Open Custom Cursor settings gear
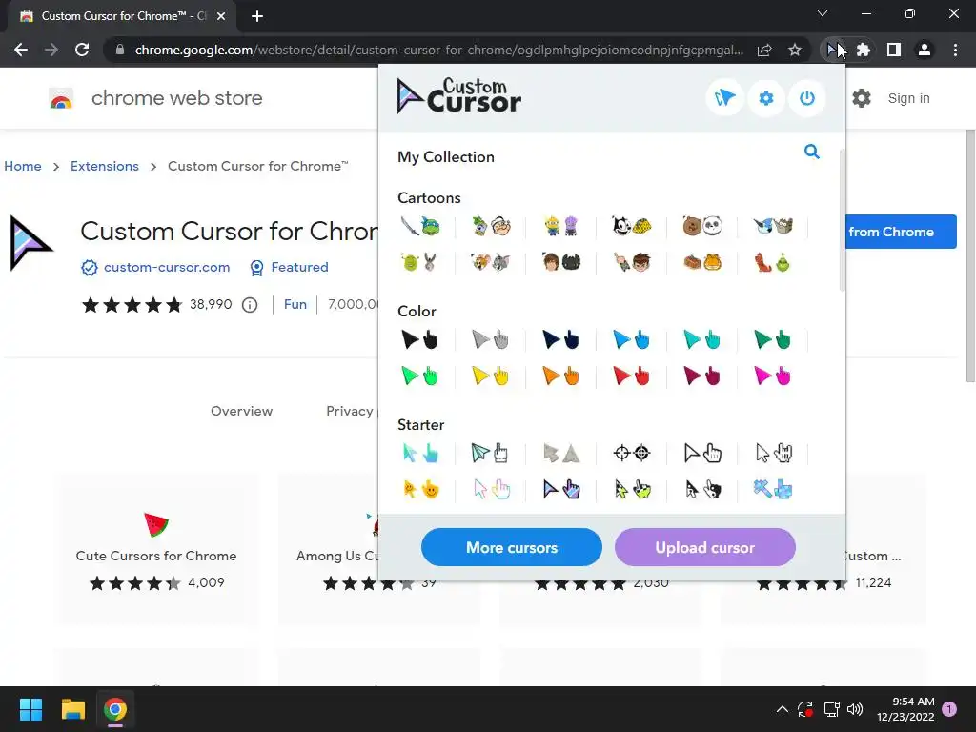 (766, 98)
